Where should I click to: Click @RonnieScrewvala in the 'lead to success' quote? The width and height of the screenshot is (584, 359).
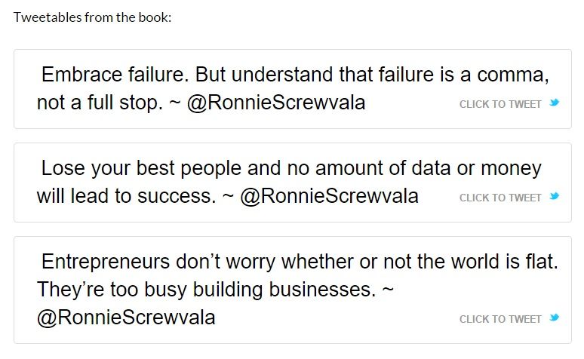[x=329, y=196]
